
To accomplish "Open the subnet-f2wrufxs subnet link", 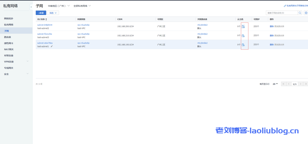I will coord(45,34).
